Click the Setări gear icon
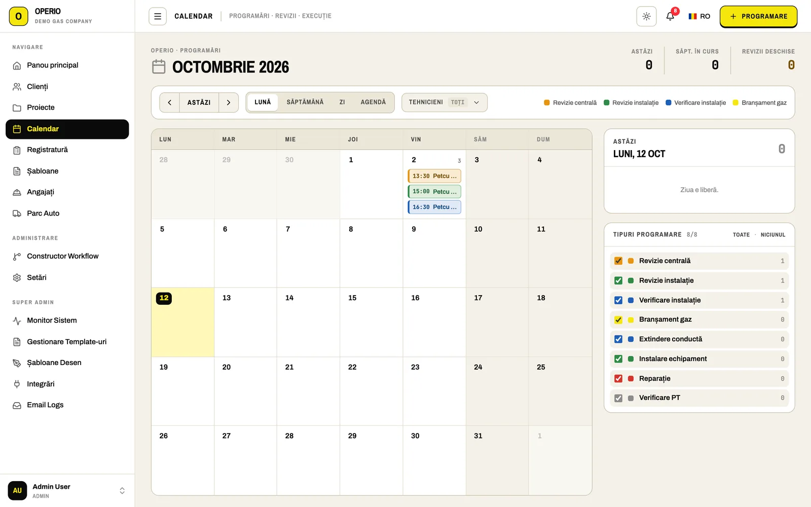811x507 pixels. [17, 278]
